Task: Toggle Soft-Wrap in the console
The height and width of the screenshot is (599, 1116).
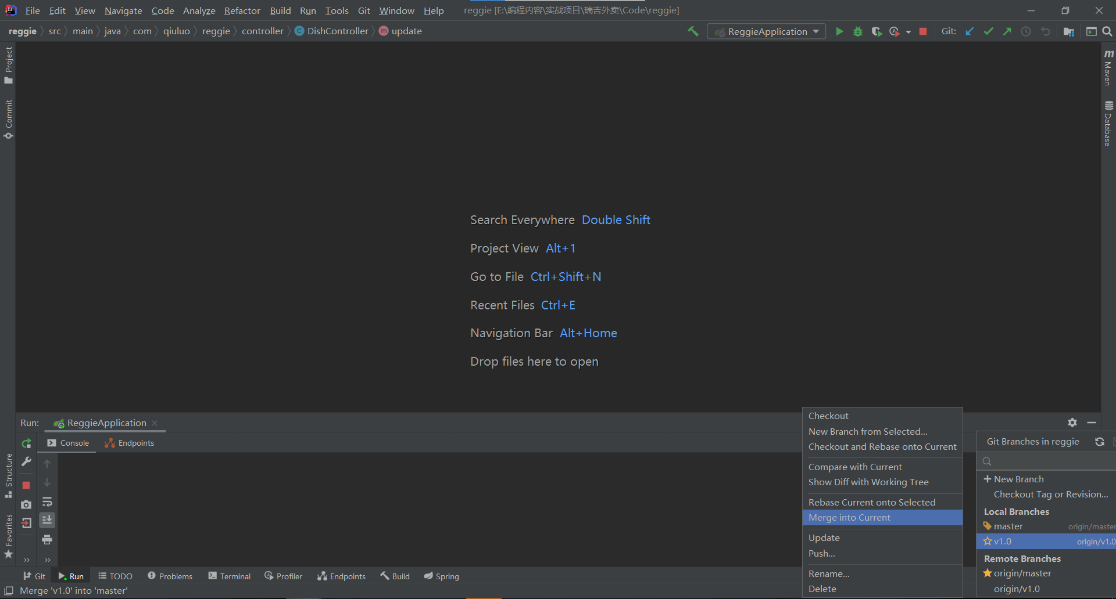Action: pos(47,501)
